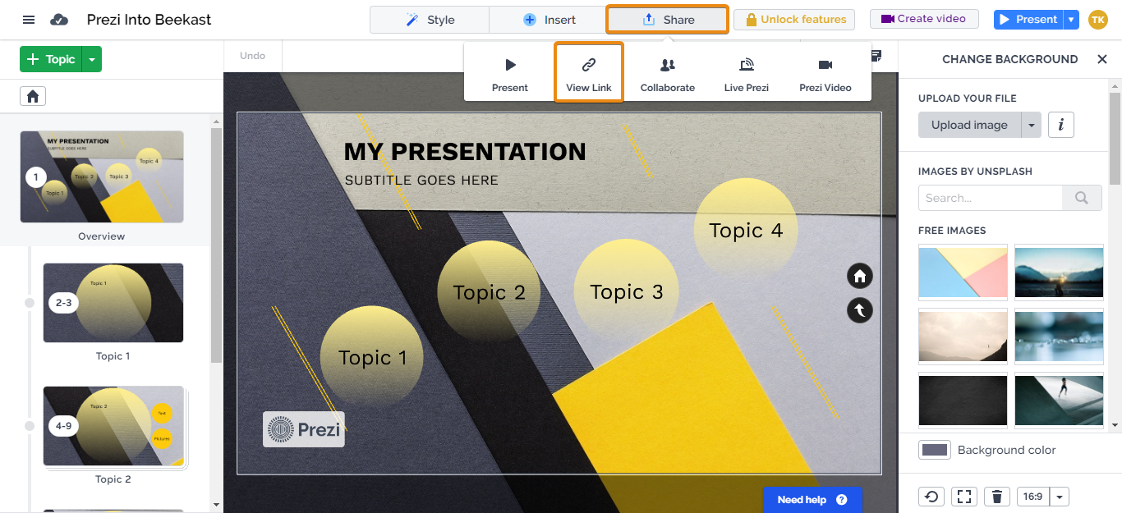
Task: Select the Topic 2 slide thumbnail
Action: pos(113,426)
